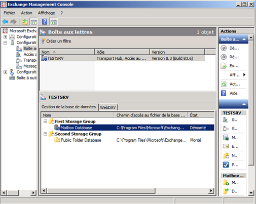Click the Chemin d'accès column header
Screen dimensions: 256x204
(151, 115)
